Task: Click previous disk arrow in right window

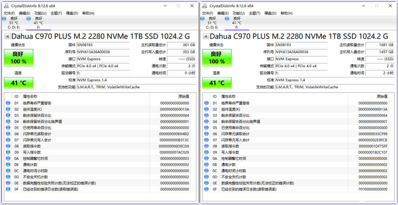Action: click(206, 36)
